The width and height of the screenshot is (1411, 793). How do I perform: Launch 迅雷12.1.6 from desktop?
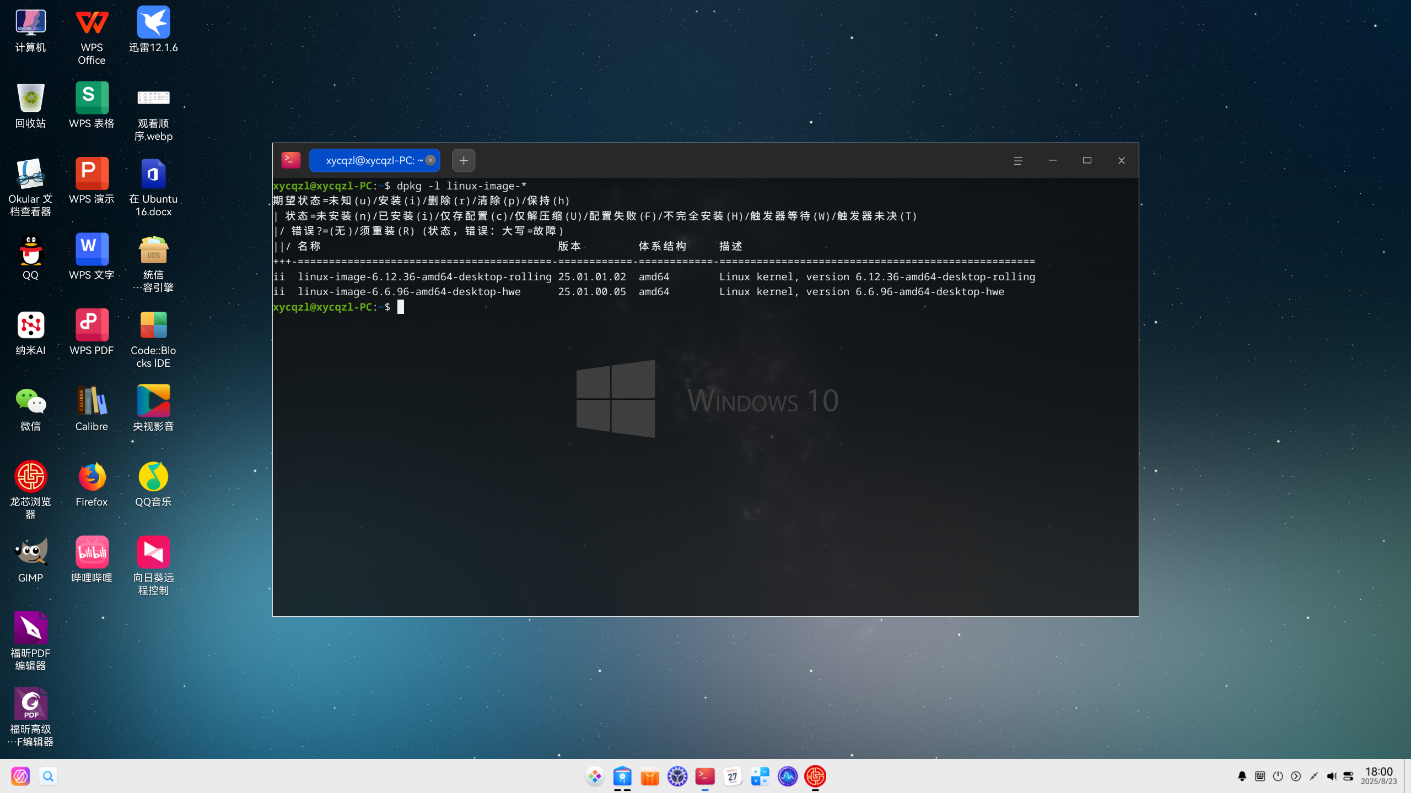153,31
